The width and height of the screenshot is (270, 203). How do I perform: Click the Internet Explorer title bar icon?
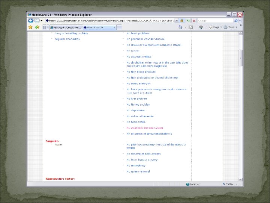[30, 15]
